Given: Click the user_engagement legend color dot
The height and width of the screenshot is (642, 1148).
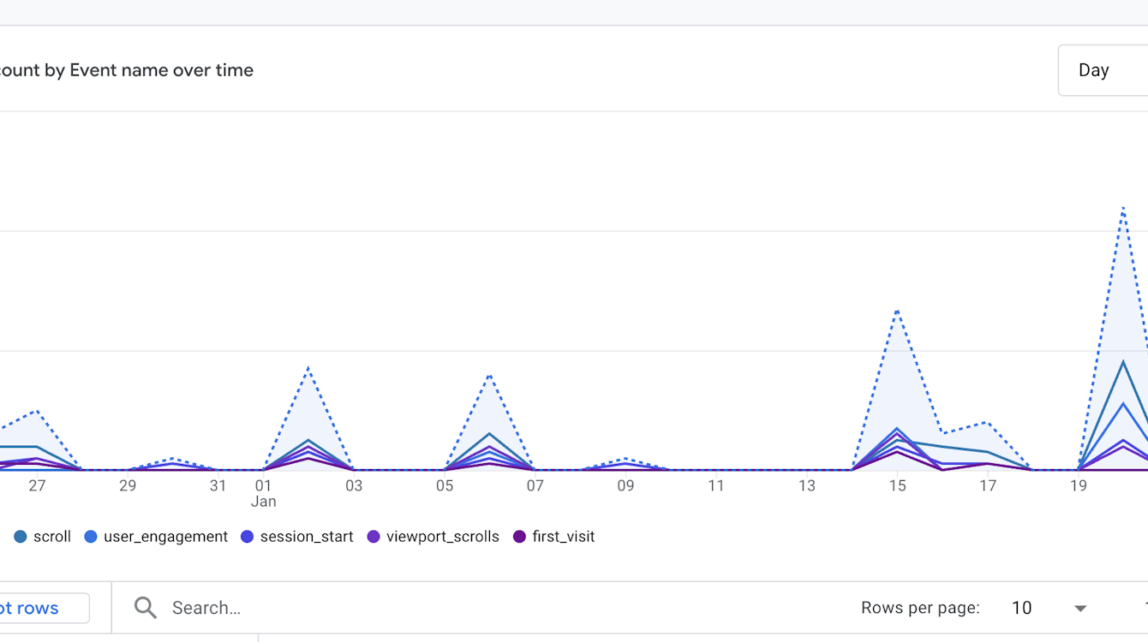Looking at the screenshot, I should 90,537.
